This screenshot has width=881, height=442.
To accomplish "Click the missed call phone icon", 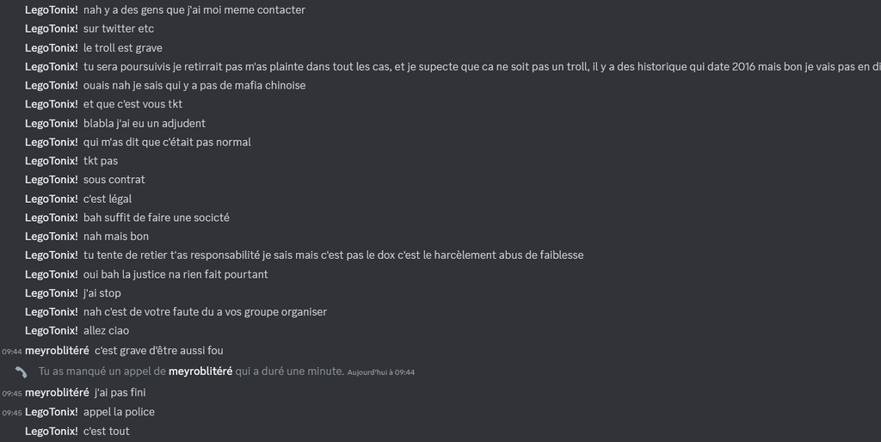I will pos(22,372).
